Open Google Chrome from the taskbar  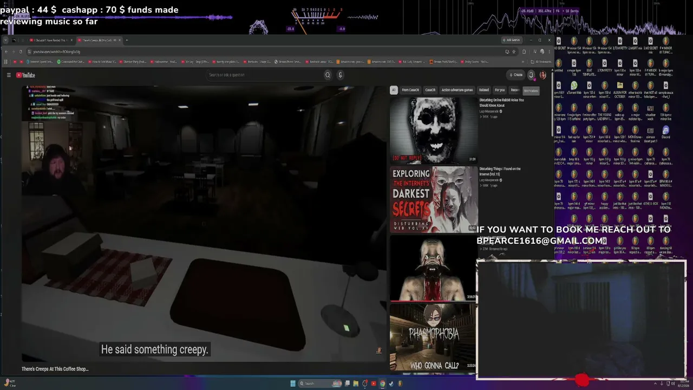(x=382, y=383)
